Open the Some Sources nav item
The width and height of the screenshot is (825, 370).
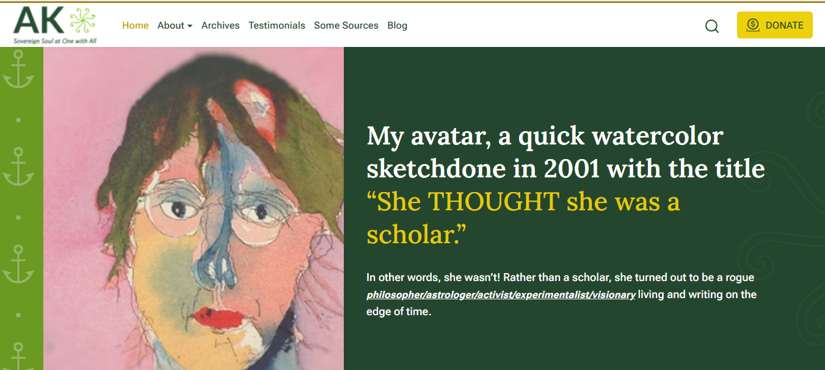pyautogui.click(x=346, y=26)
